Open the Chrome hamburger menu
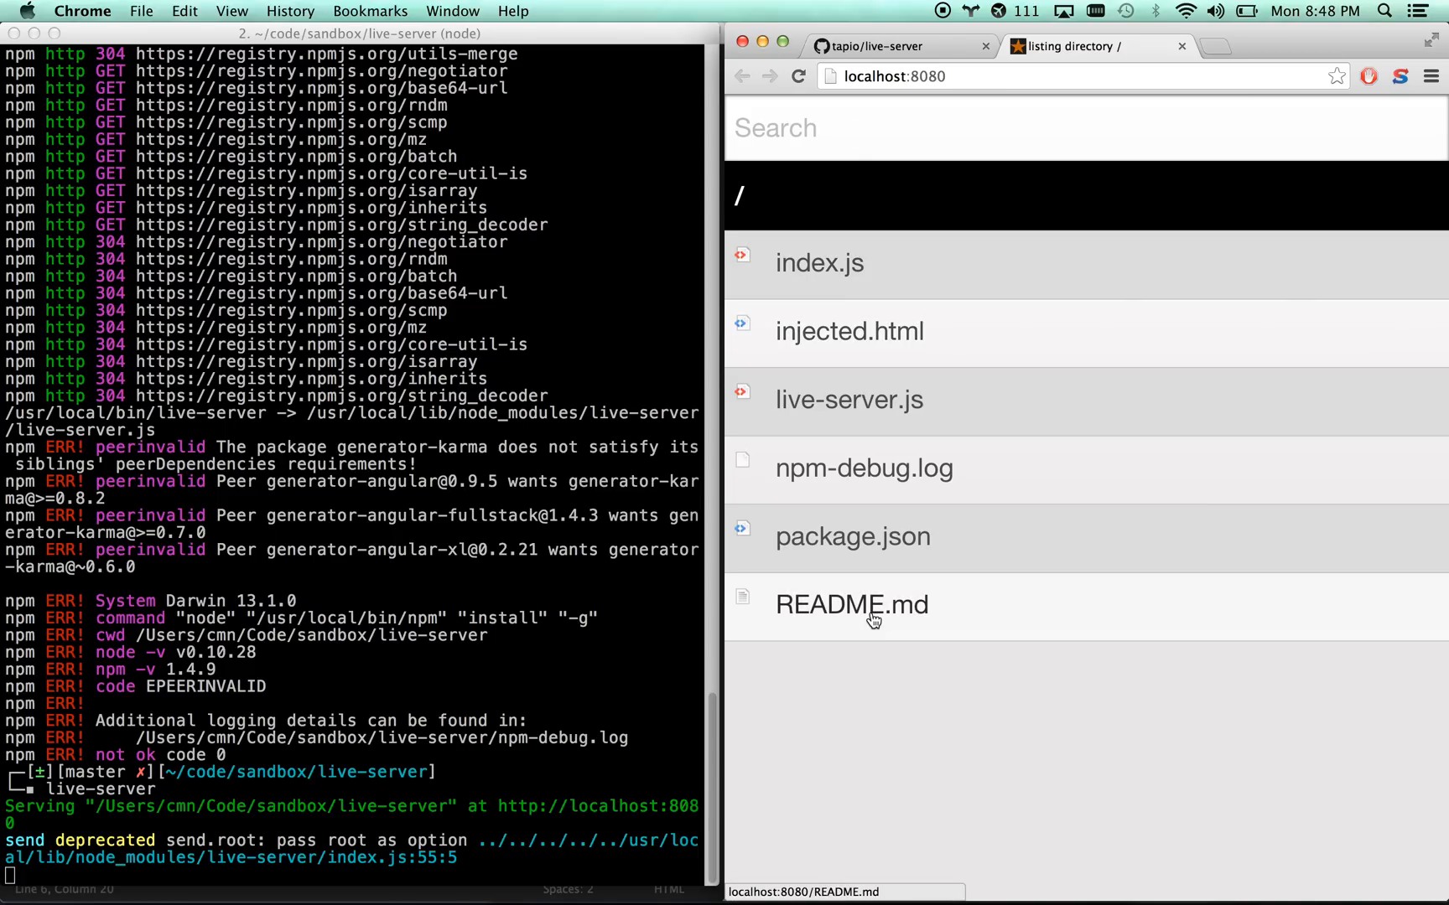Screen dimensions: 1449x905 click(x=1431, y=76)
